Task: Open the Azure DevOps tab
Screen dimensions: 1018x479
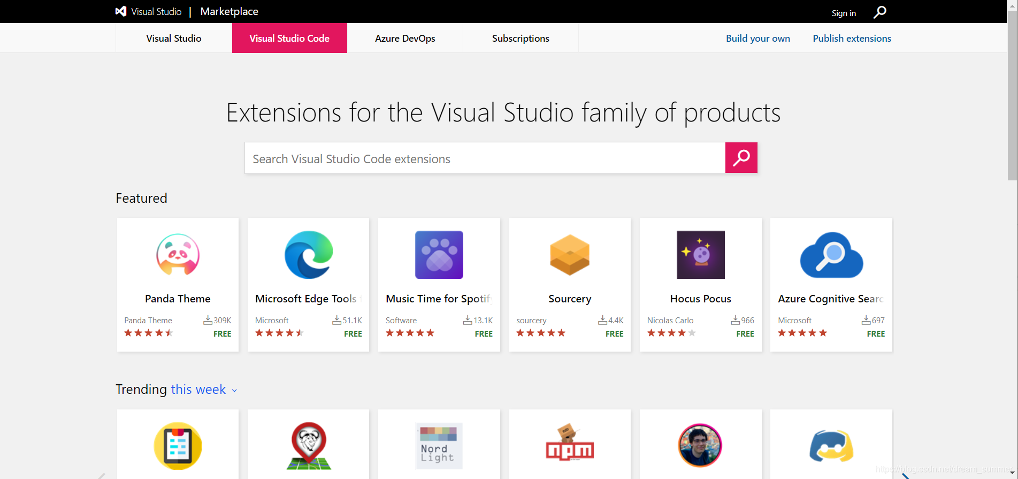Action: pos(405,38)
